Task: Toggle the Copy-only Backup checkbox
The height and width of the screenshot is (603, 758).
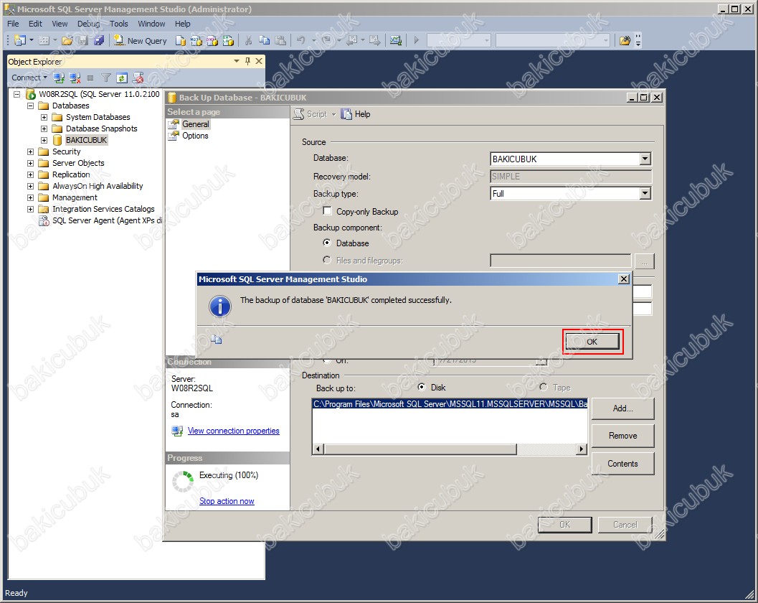Action: coord(327,211)
